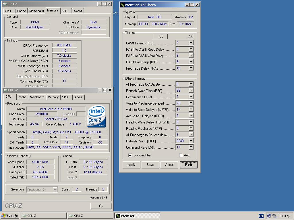The width and height of the screenshot is (294, 220).
Task: Open the Command Rate (CR) dropdown in MemSet
Action: point(191,147)
